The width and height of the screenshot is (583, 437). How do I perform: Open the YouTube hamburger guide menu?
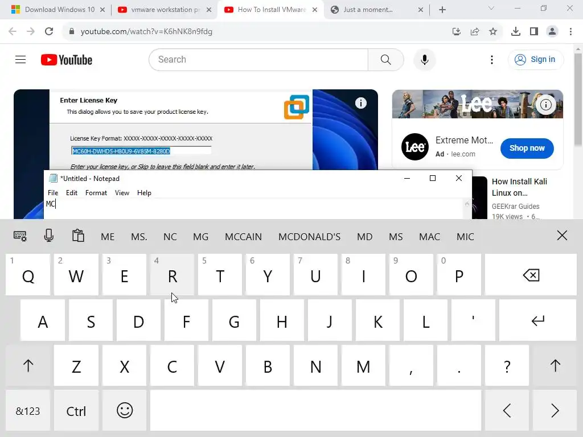[x=20, y=59]
